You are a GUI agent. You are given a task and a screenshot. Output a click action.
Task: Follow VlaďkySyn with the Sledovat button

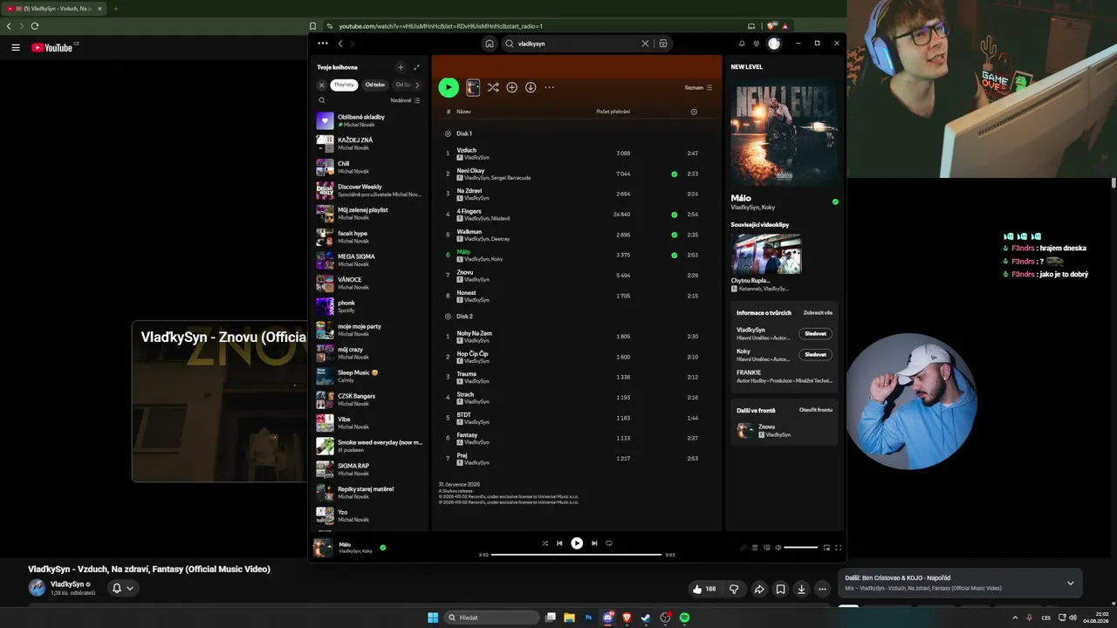tap(815, 333)
